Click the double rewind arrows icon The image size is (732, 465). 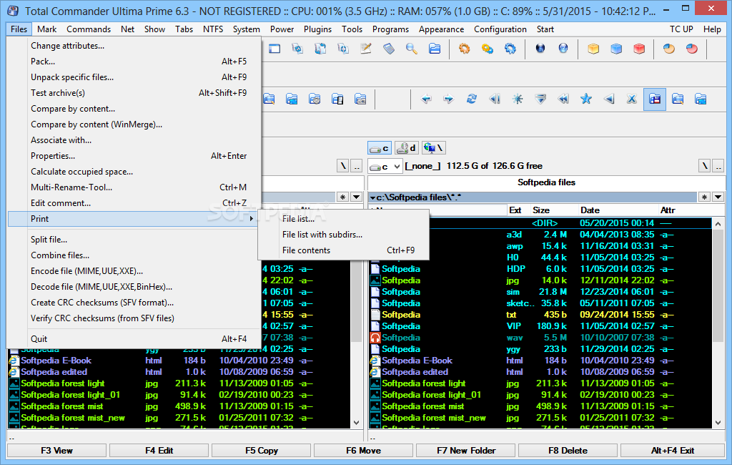pyautogui.click(x=563, y=99)
